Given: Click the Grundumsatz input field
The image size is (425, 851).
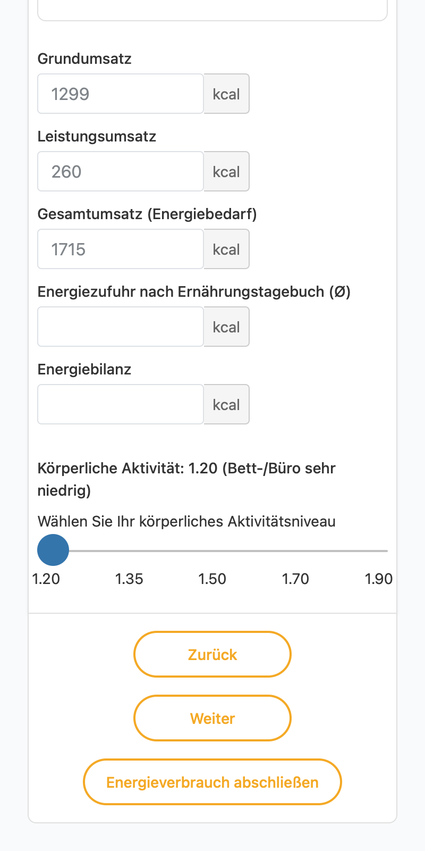Looking at the screenshot, I should coord(121,94).
